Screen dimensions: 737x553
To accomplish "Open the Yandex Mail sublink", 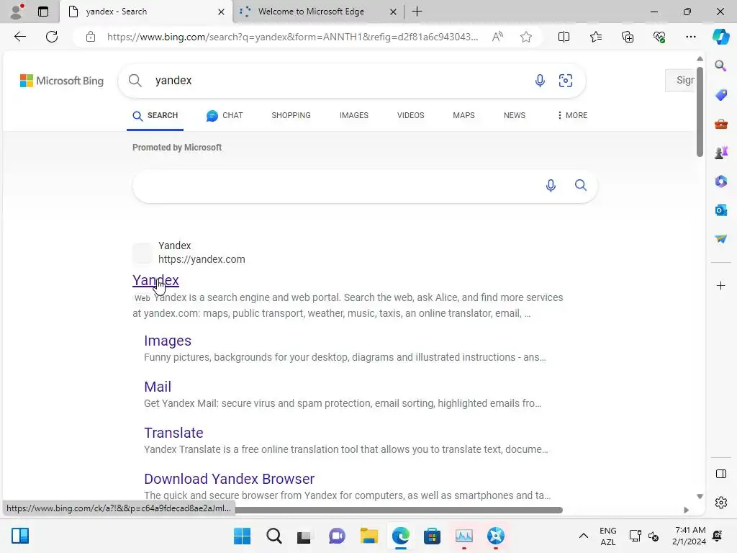I will click(x=158, y=387).
